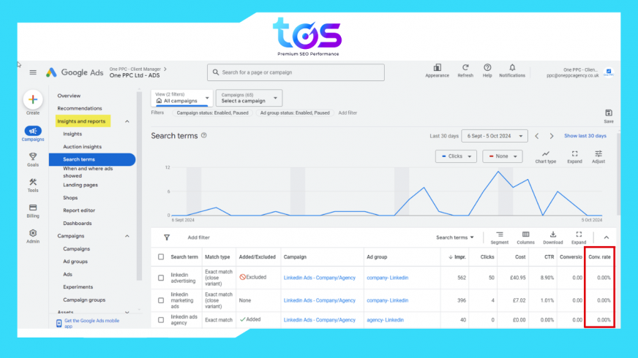
Task: Download the search terms table
Action: click(x=552, y=235)
